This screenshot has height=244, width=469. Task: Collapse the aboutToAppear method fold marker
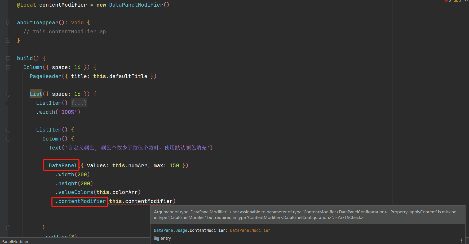(x=8, y=23)
